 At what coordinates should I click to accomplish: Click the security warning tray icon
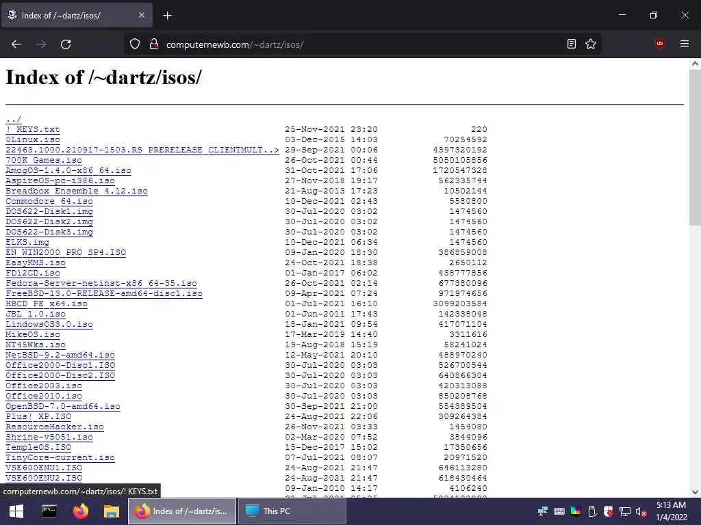coord(609,511)
